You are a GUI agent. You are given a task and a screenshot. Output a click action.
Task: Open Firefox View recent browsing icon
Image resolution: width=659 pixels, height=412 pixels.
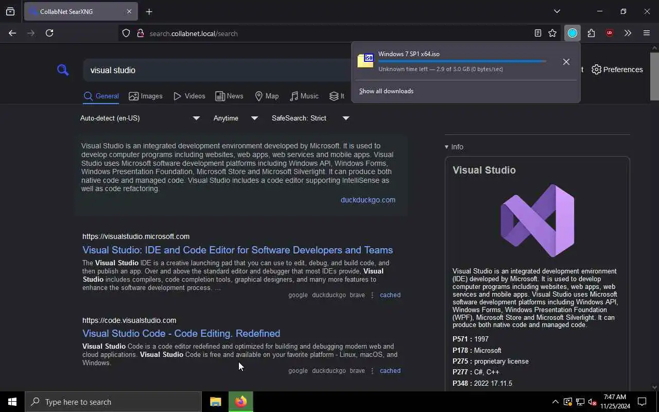tap(10, 11)
